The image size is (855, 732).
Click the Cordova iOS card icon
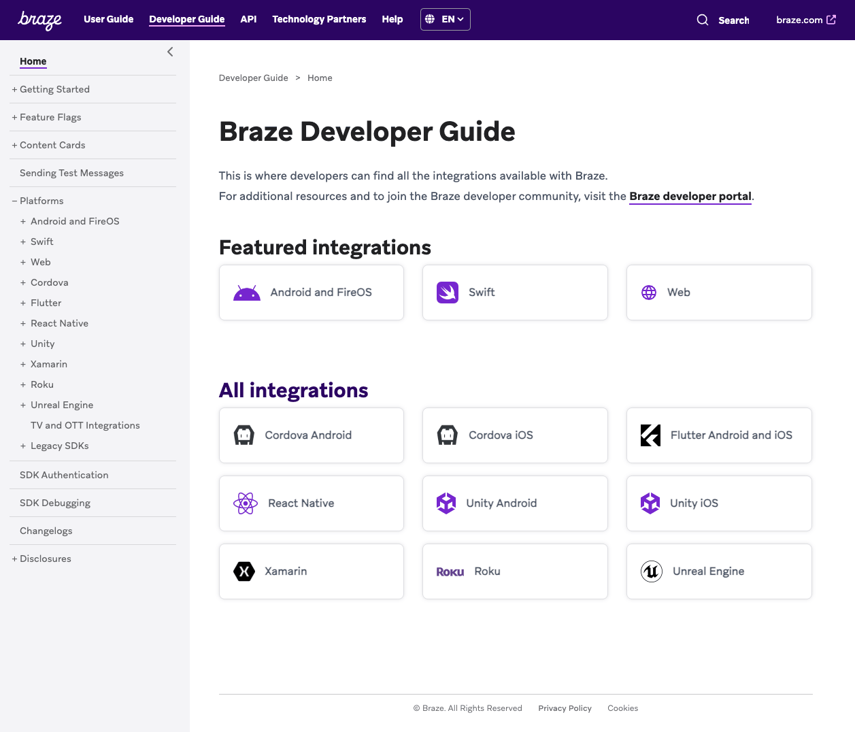coord(448,435)
